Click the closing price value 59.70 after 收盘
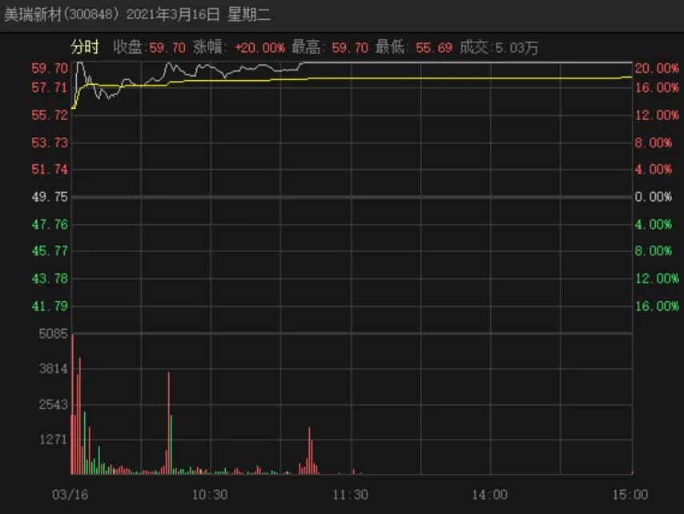Viewport: 684px width, 514px height. coord(167,47)
